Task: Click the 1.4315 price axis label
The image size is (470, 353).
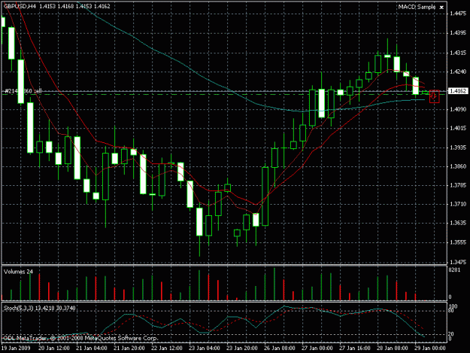Action: (x=458, y=53)
